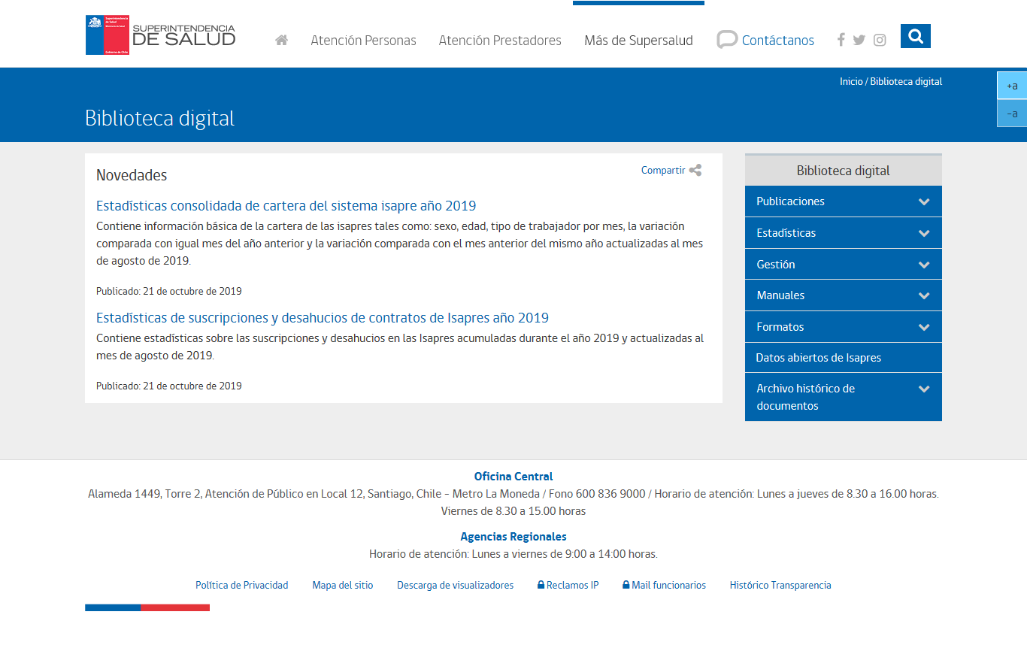The height and width of the screenshot is (645, 1027).
Task: Select Gestión label in sidebar menu
Action: [775, 265]
